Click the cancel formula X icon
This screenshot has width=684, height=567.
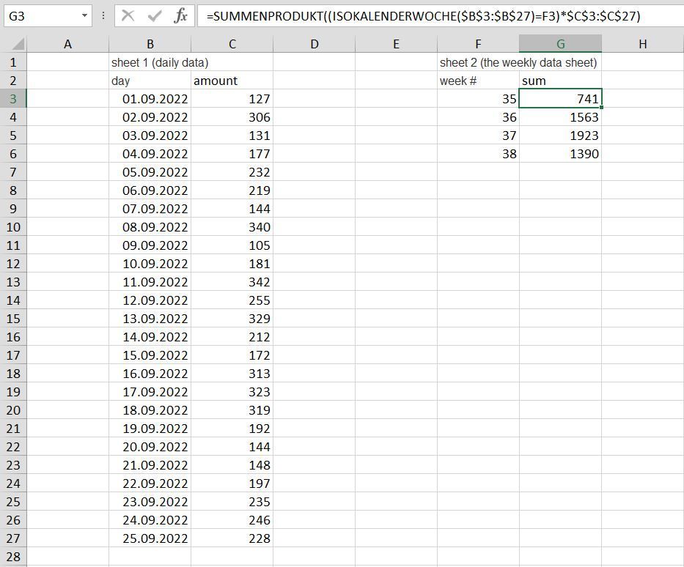(128, 16)
